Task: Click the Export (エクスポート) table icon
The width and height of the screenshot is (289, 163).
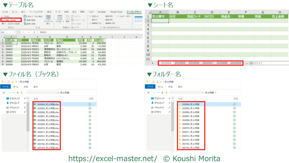Action: tap(60, 19)
